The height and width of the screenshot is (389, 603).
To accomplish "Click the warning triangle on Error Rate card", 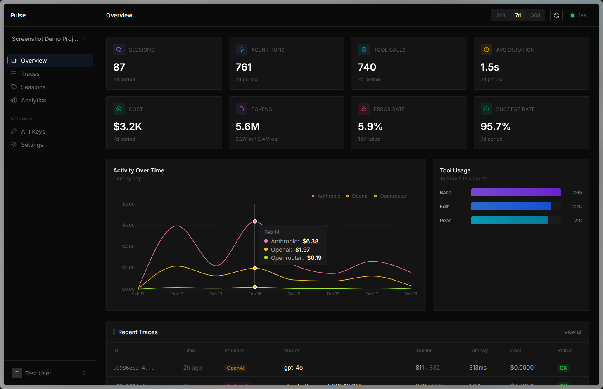I will tap(364, 108).
